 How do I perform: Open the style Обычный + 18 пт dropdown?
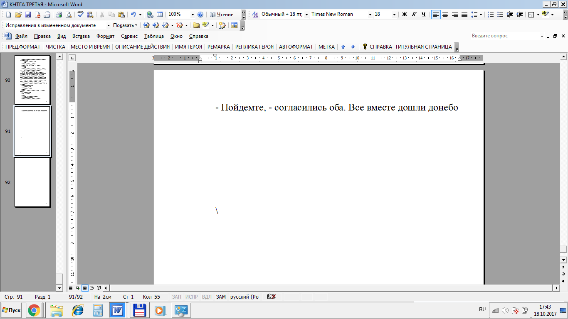pos(306,14)
